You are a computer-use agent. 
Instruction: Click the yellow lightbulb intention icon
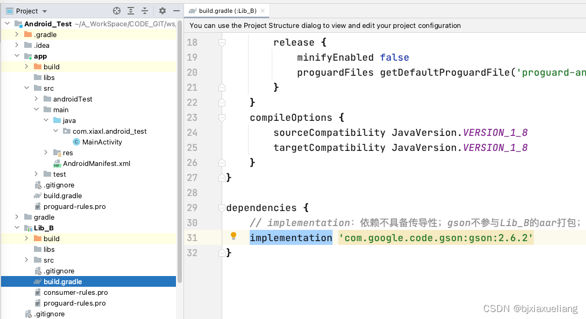tap(234, 235)
